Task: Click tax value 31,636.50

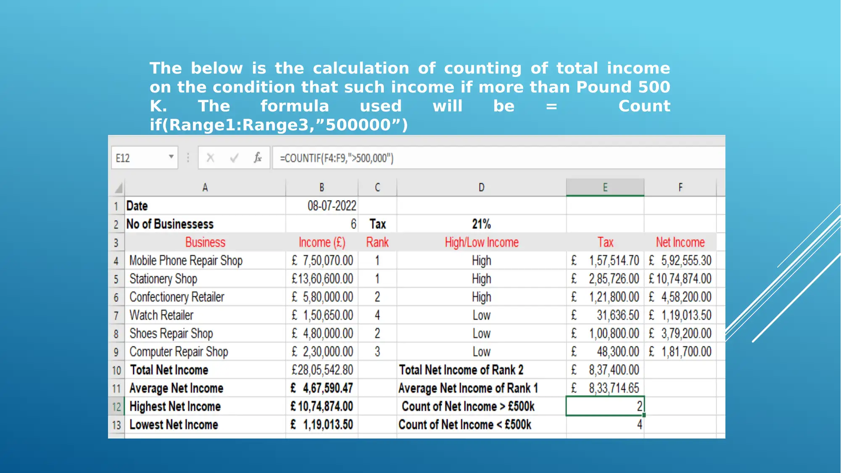Action: pyautogui.click(x=605, y=315)
